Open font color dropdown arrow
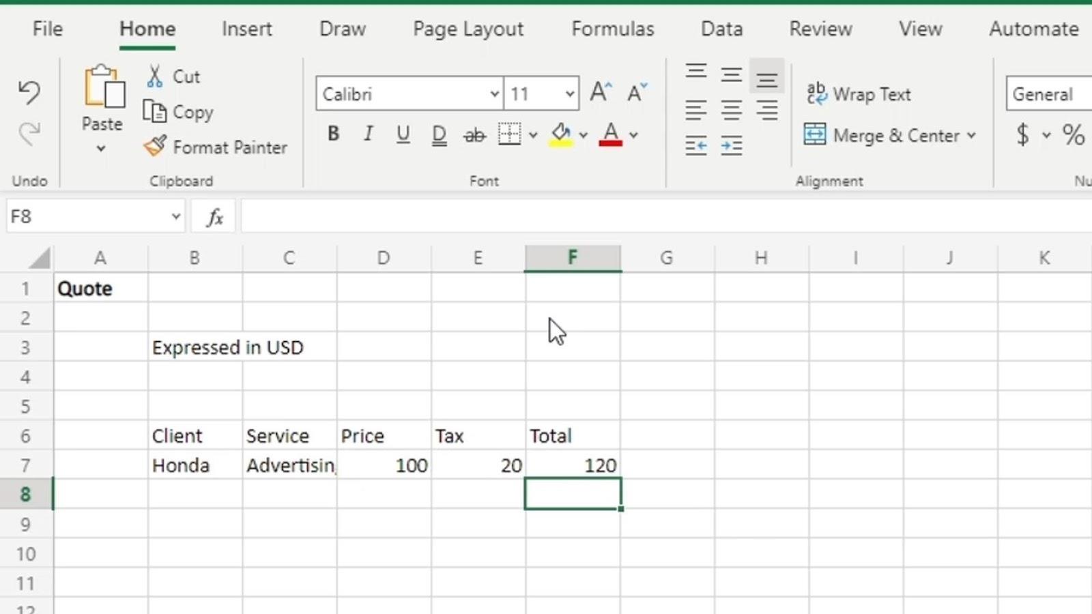This screenshot has height=614, width=1092. tap(633, 134)
